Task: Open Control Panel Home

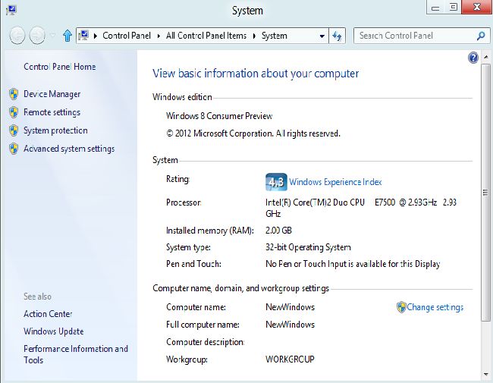Action: [60, 67]
